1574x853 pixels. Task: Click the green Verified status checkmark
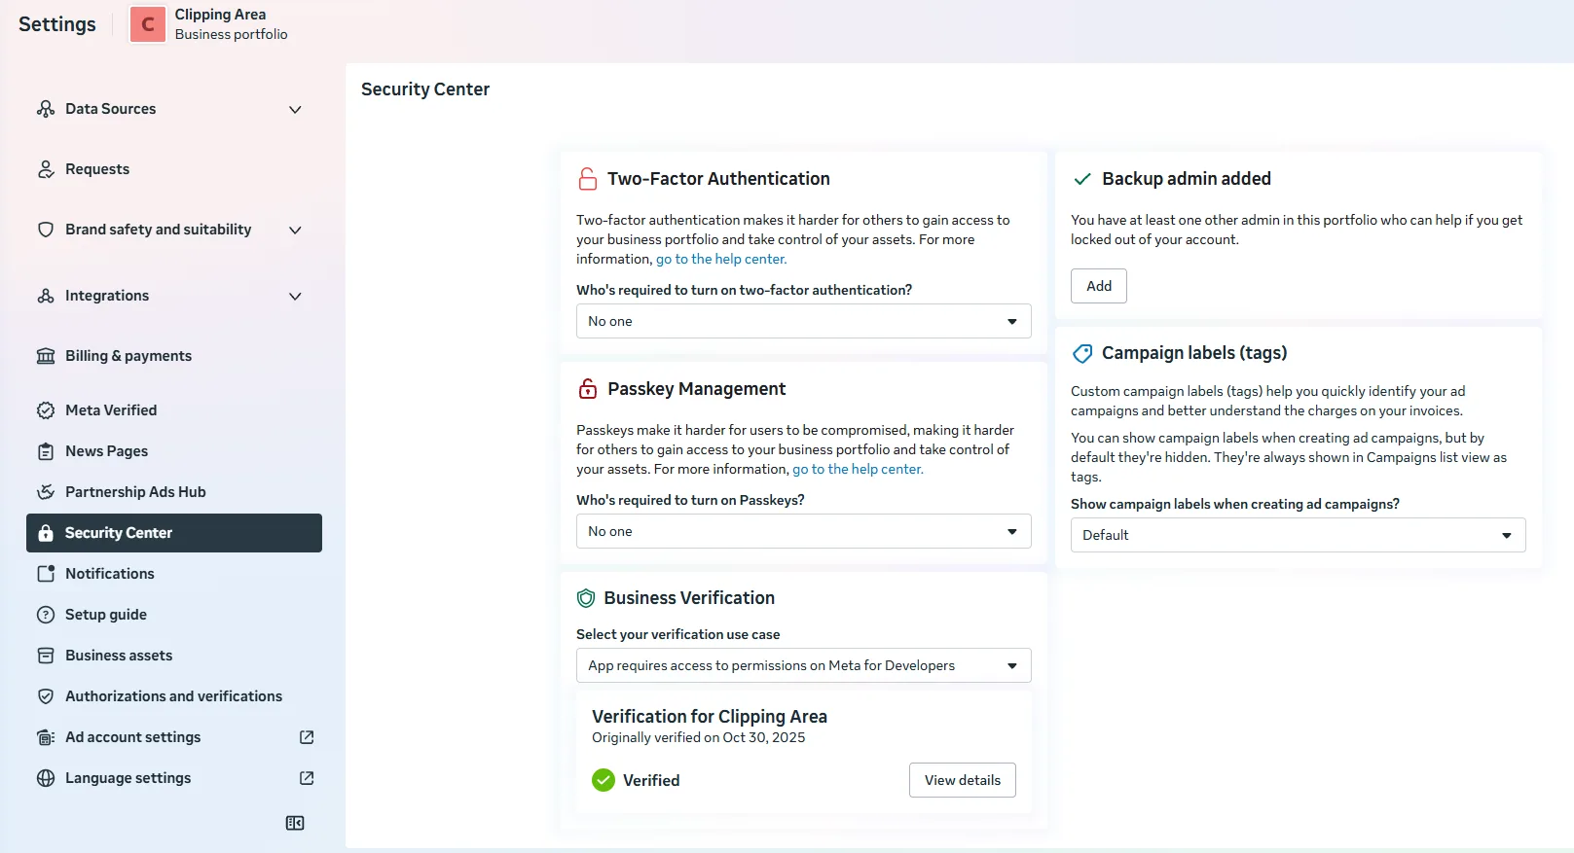[x=604, y=780]
